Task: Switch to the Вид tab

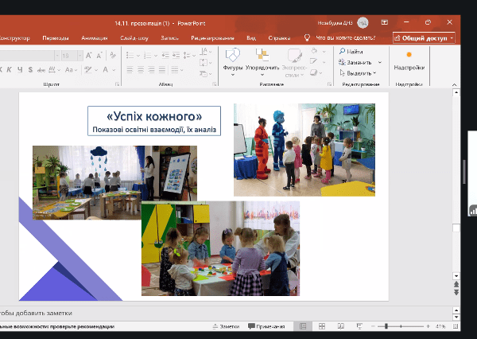Action: point(251,37)
